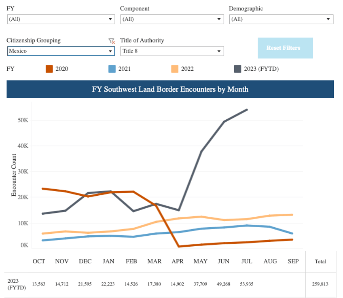This screenshot has height=298, width=343.
Task: Click the FEB month column header
Action: tap(131, 261)
